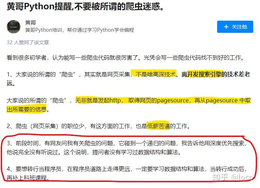
Task: Click the first paragraph starting 看到很多初学者
Action: pyautogui.click(x=125, y=57)
